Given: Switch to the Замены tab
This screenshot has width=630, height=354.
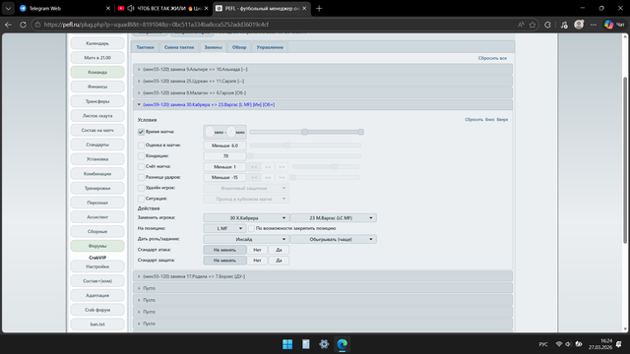Looking at the screenshot, I should (213, 47).
